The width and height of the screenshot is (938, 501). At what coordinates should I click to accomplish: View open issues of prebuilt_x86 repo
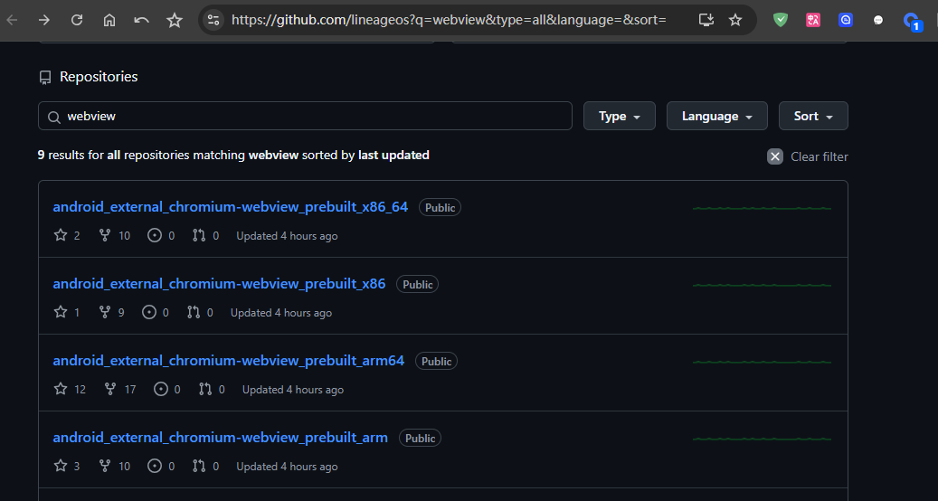156,312
